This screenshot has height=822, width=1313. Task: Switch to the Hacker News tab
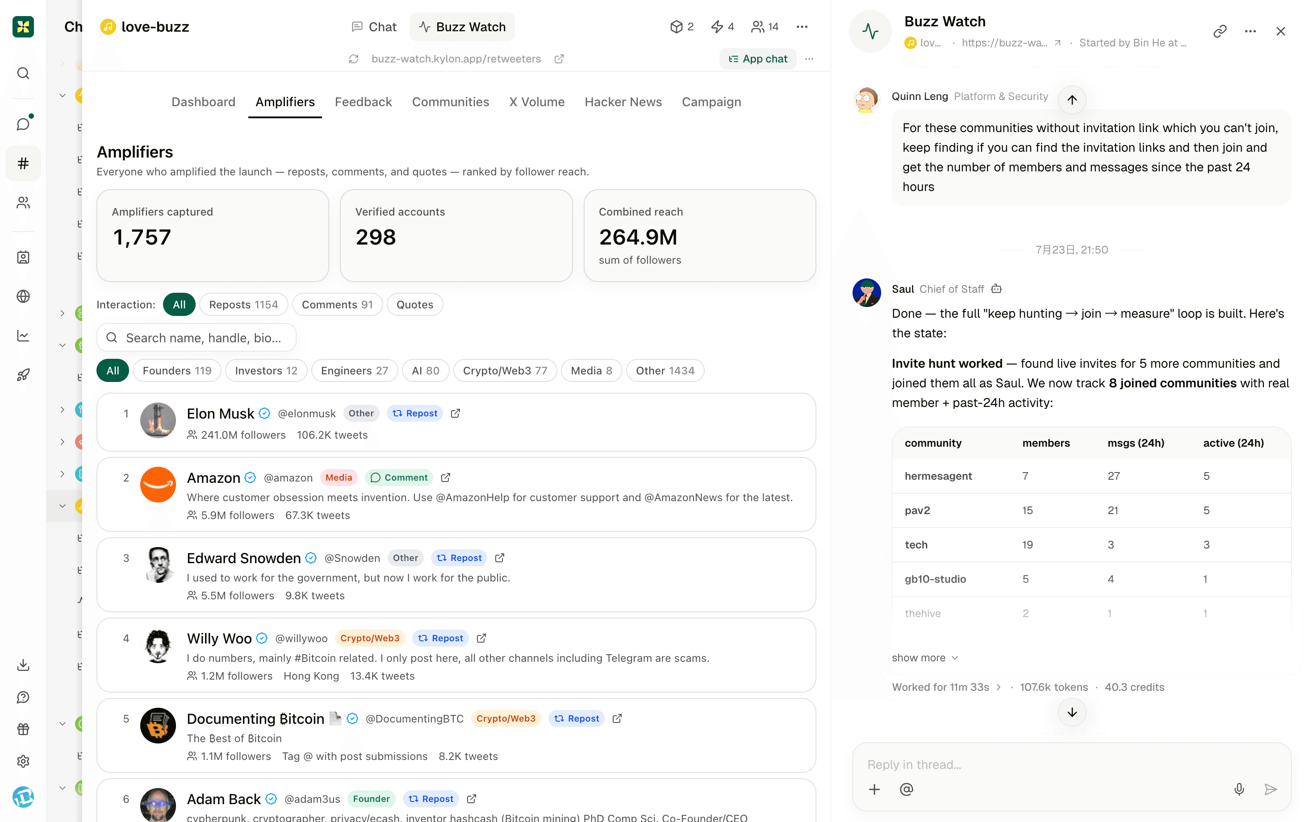pos(623,102)
